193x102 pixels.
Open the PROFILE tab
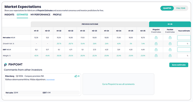coord(57,15)
